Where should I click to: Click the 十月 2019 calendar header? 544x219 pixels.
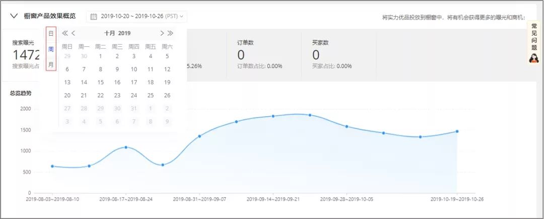(x=117, y=33)
